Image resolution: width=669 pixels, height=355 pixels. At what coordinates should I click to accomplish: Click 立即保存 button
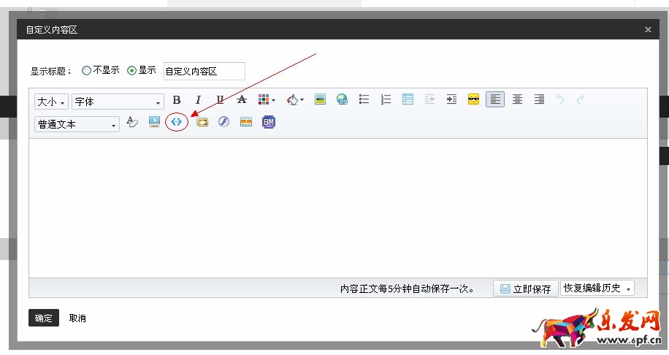(x=526, y=289)
